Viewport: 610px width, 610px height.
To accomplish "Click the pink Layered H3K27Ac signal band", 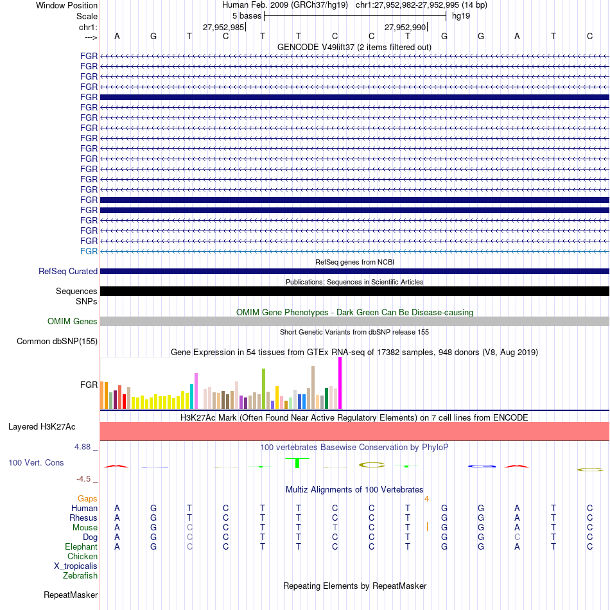I will (354, 431).
